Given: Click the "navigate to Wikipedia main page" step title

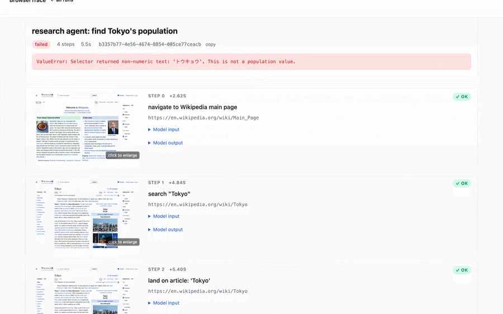Looking at the screenshot, I should click(x=192, y=107).
